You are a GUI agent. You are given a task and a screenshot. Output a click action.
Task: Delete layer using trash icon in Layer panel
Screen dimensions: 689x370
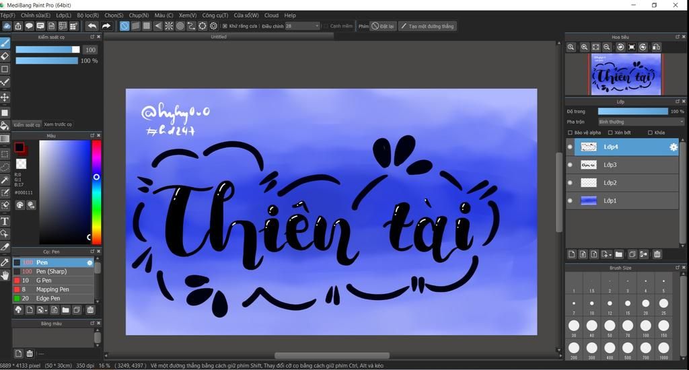657,254
